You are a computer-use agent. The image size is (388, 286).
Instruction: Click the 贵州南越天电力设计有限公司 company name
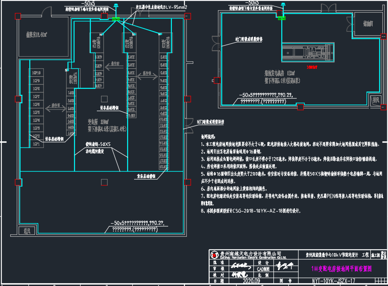click(251, 253)
